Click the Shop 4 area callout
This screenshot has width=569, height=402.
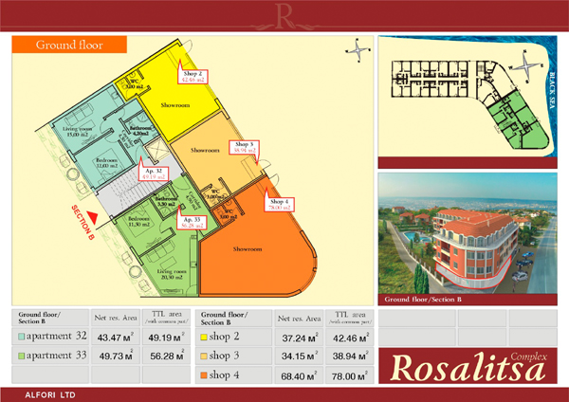pos(279,204)
